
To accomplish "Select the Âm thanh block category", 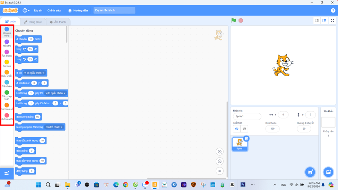I will point(7,53).
